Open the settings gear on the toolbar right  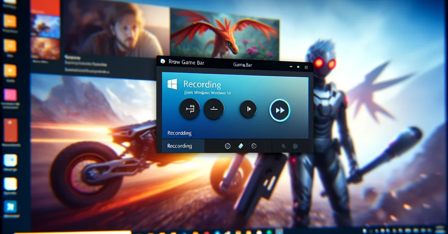[284, 146]
